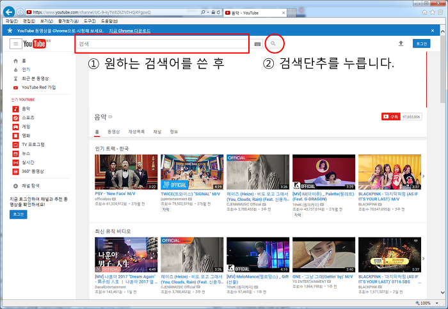Screen dimensions: 448x309
Task: Switch to the 재생목록 channel tab
Action: 136,131
